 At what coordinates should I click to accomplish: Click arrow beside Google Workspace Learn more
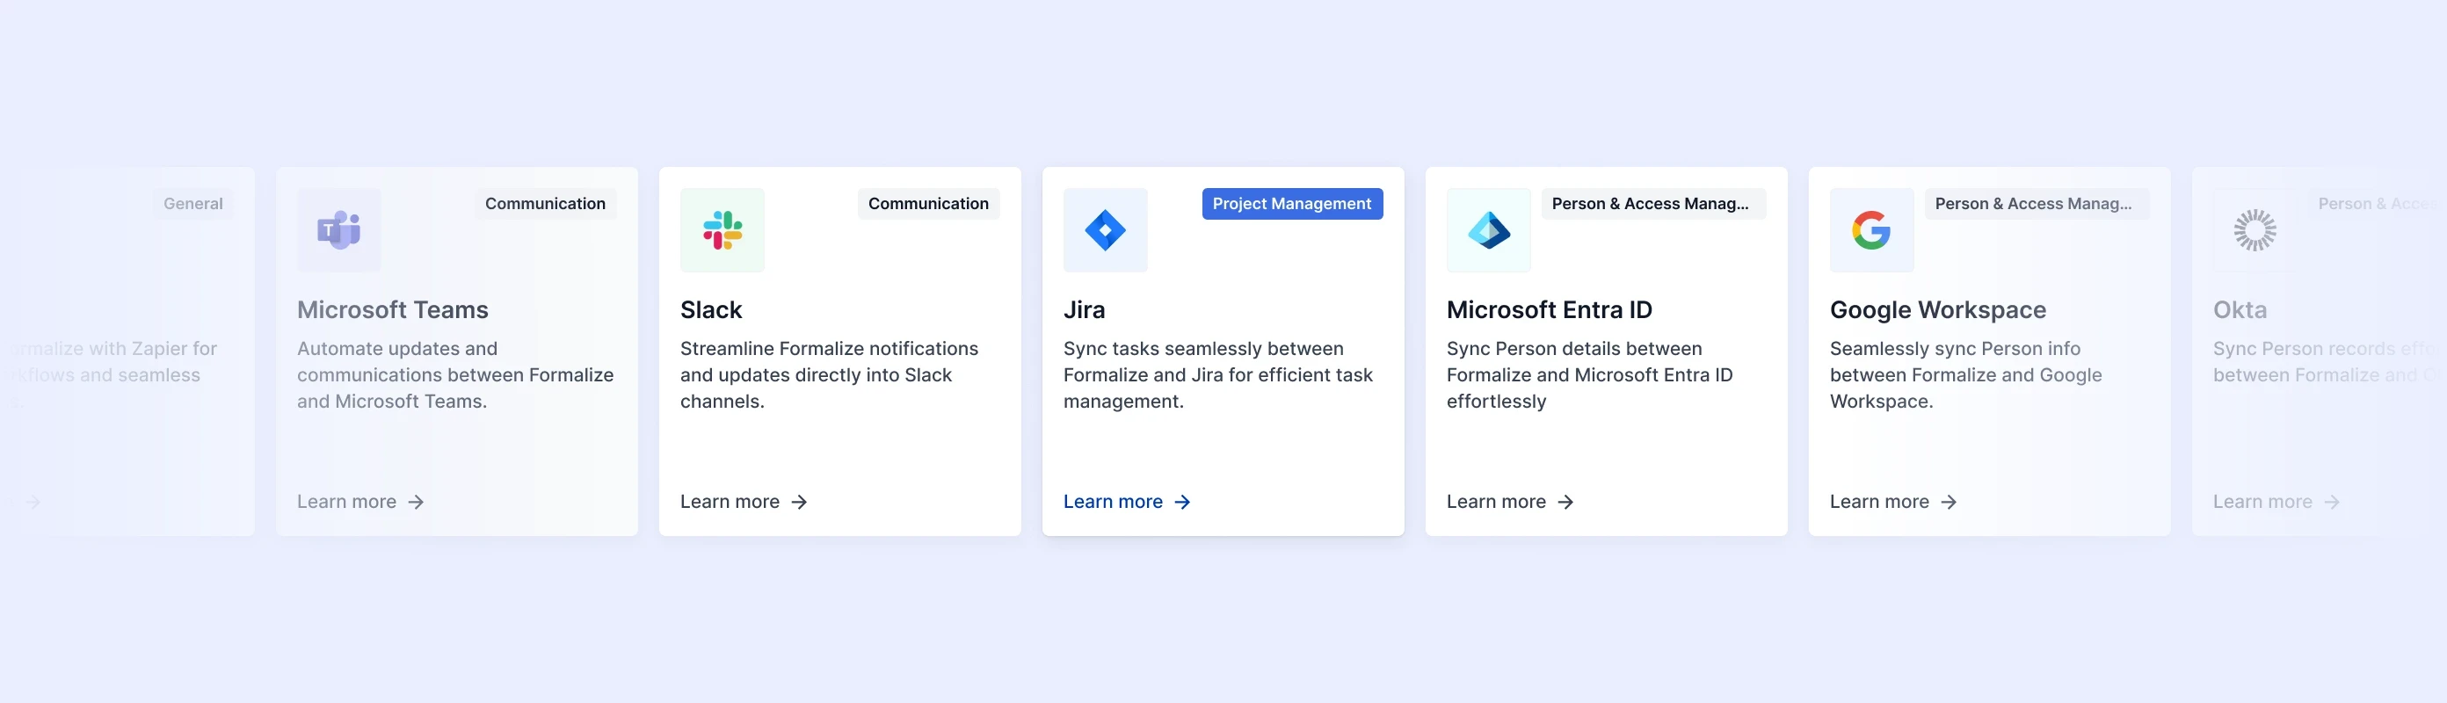click(1949, 502)
